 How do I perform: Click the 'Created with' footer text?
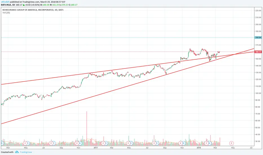[7, 152]
